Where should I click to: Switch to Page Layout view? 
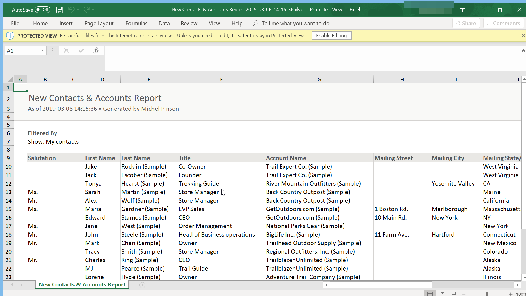(442, 294)
